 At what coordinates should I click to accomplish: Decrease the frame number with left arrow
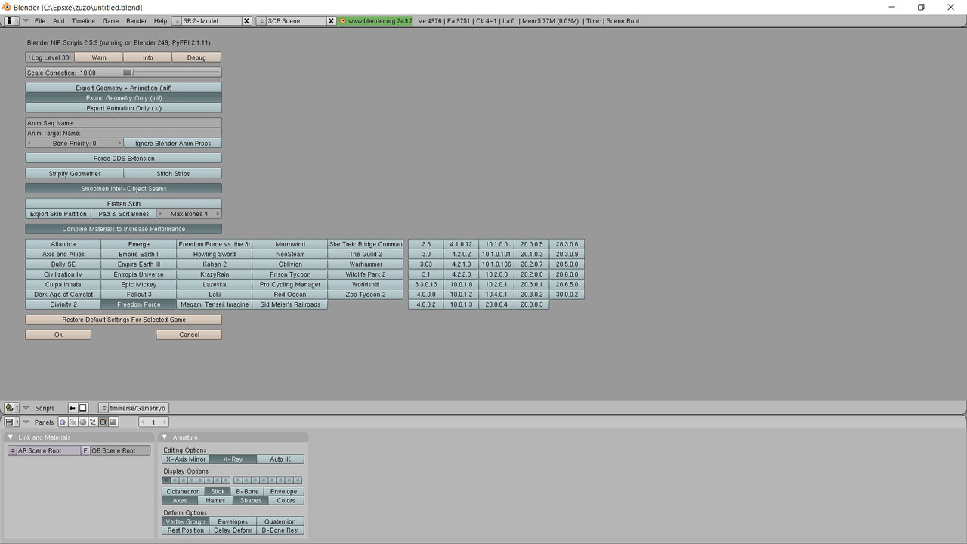[143, 422]
